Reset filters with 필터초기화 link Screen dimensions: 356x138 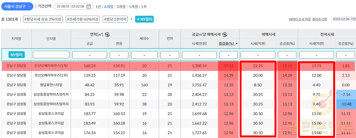click(319, 19)
